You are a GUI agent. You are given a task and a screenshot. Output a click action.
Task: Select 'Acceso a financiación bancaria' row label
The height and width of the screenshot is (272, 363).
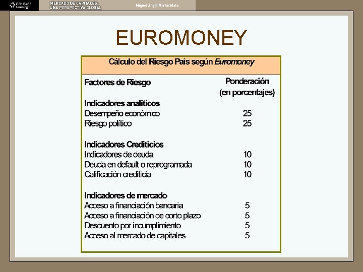tap(134, 206)
